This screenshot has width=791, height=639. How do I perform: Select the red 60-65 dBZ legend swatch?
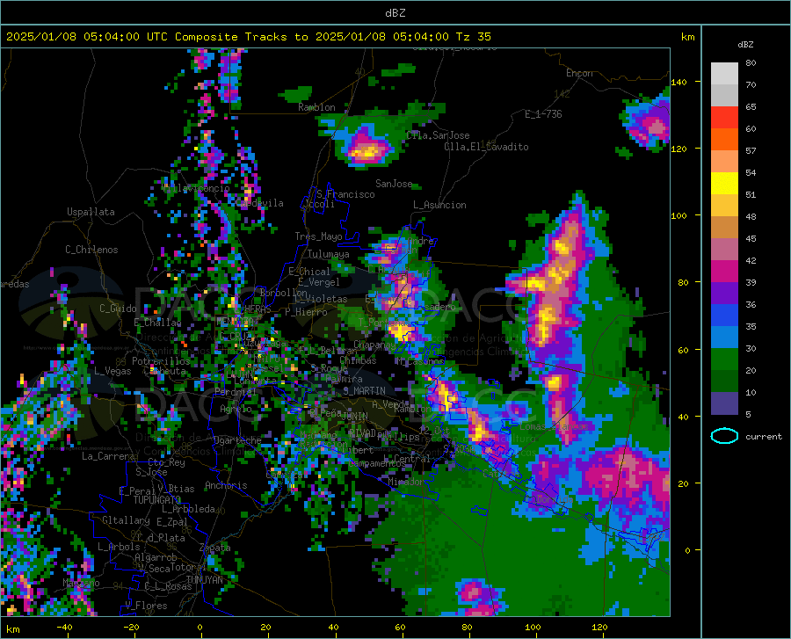point(724,118)
